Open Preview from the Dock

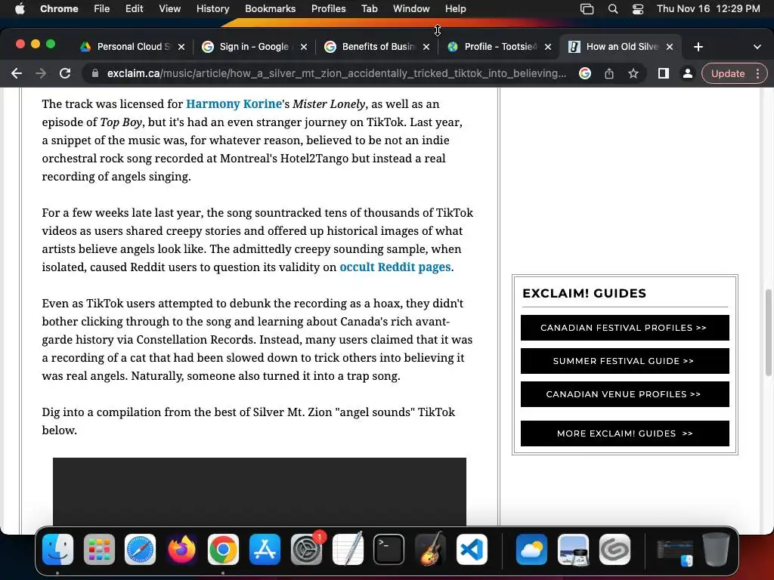click(573, 549)
